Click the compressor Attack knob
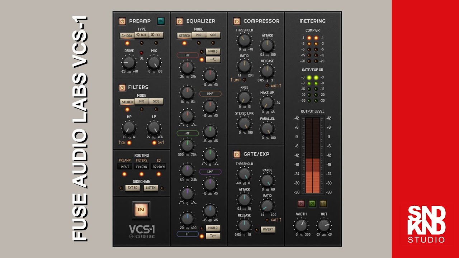This screenshot has height=258, width=459. tap(267, 46)
